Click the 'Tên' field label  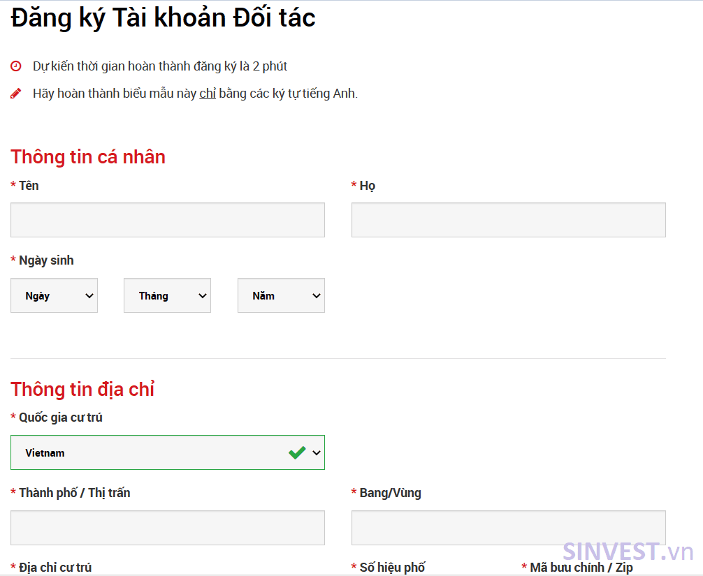tap(29, 186)
